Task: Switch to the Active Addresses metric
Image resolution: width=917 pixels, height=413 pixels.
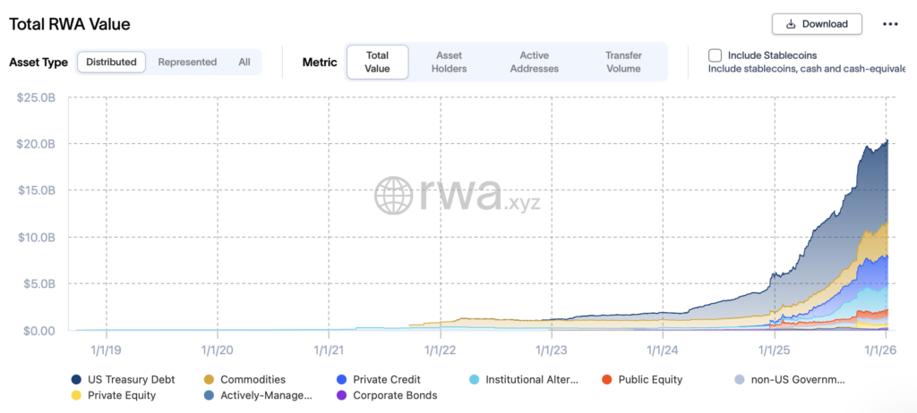Action: (535, 62)
